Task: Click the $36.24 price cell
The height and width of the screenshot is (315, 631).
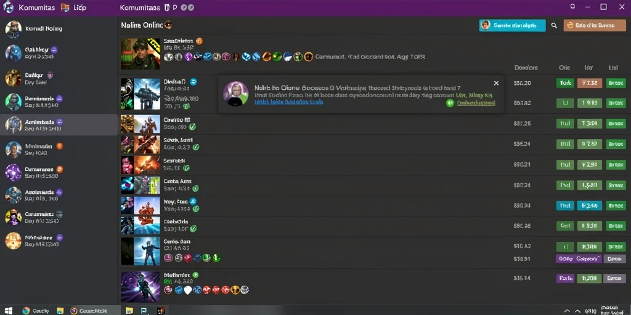Action: click(x=522, y=144)
